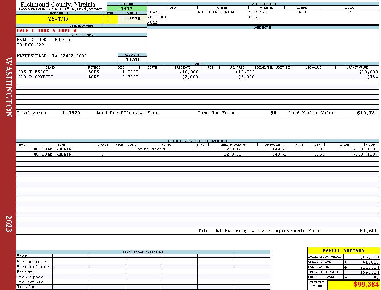Viewport: 381px width, 290px height.
Task: Click pole shelter note 'with sides'
Action: [152, 149]
